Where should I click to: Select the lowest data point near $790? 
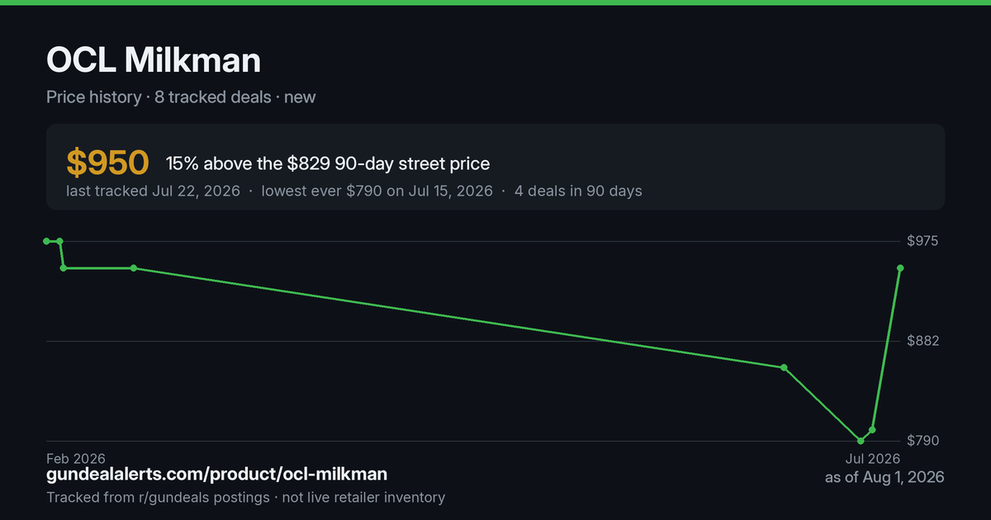[x=861, y=441]
